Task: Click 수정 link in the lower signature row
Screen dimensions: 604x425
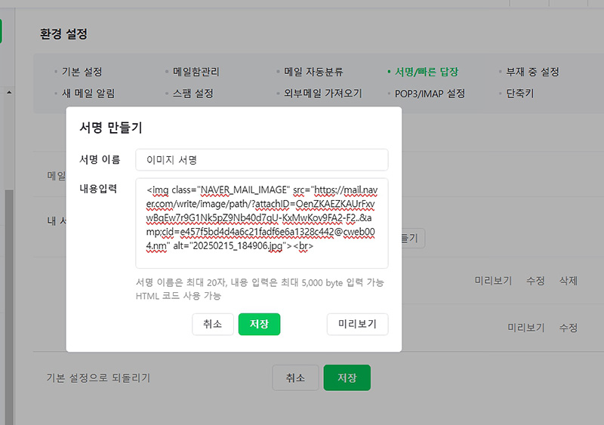Action: [569, 328]
